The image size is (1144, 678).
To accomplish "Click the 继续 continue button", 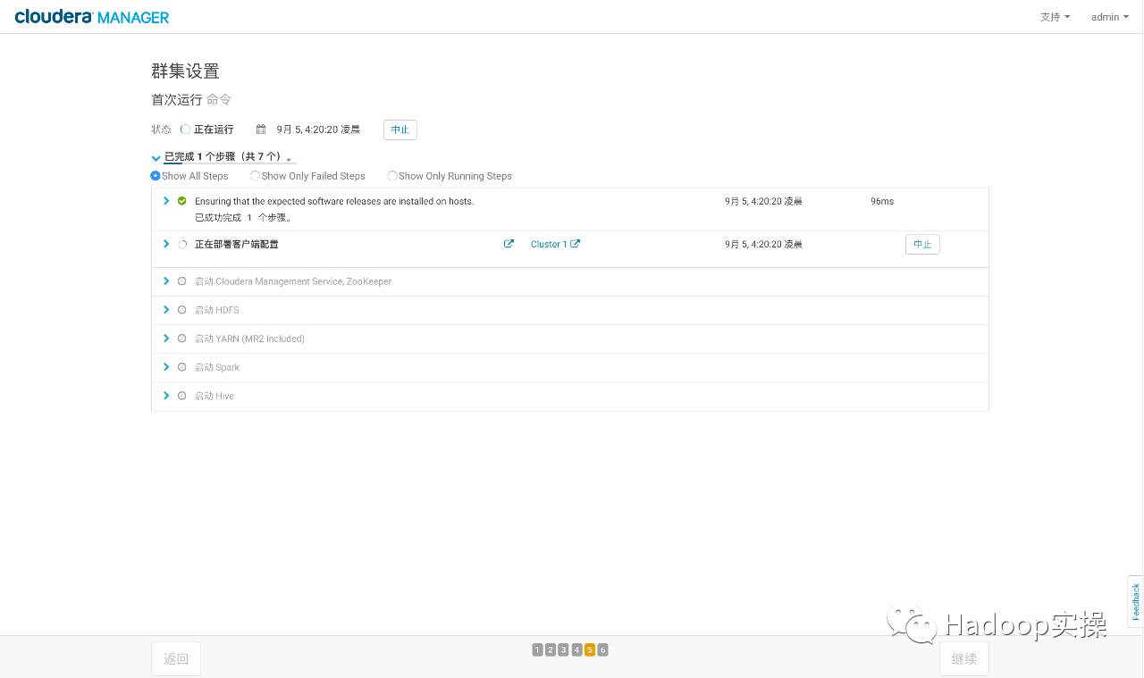I will coord(964,659).
